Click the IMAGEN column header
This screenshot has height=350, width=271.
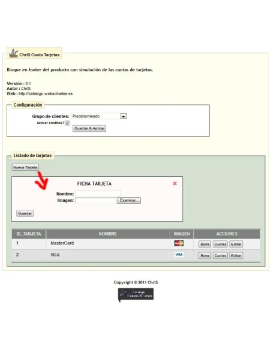[182, 234]
